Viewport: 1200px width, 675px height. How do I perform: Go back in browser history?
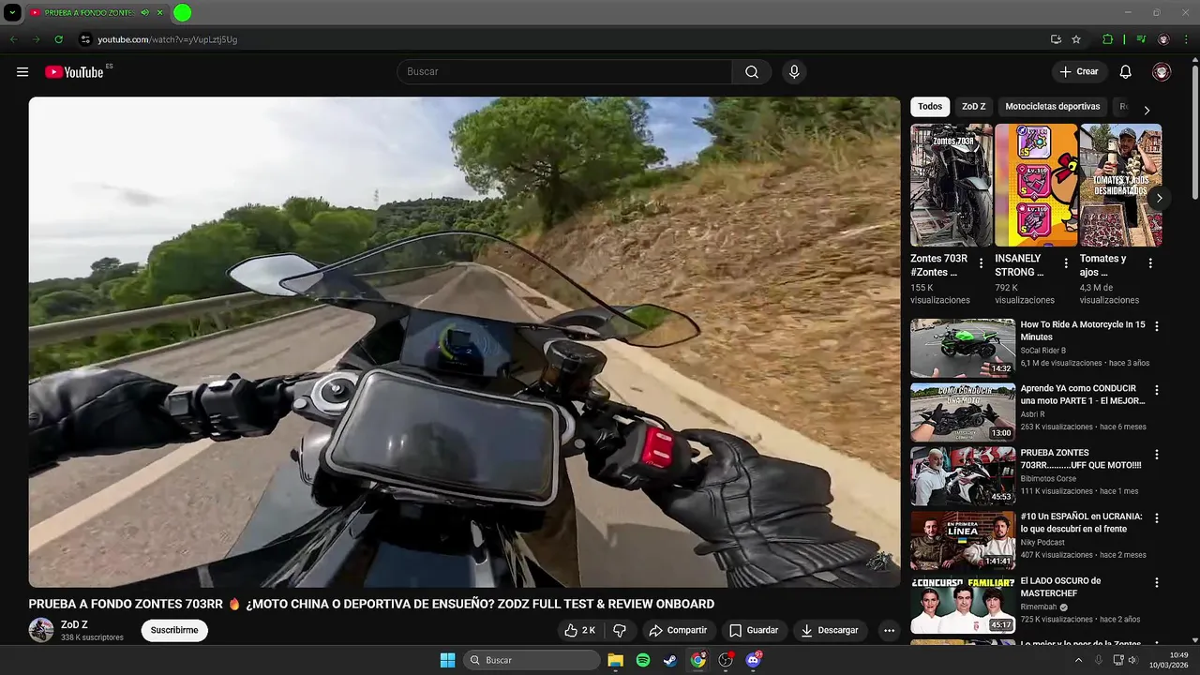pyautogui.click(x=13, y=39)
